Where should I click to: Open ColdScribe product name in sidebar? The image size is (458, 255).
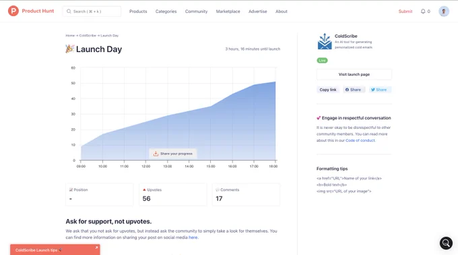(x=346, y=36)
